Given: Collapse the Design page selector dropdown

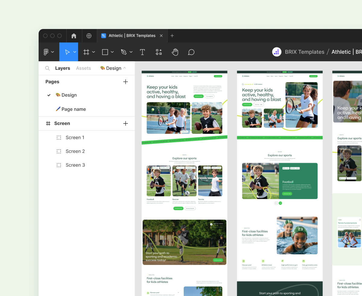Looking at the screenshot, I should (124, 68).
